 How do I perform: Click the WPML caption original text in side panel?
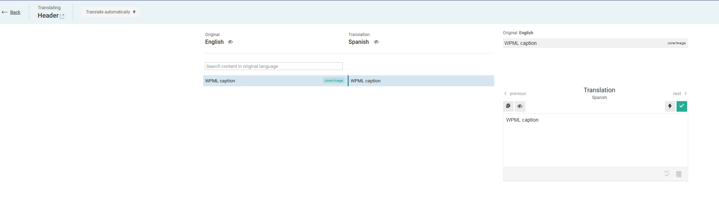[x=520, y=43]
